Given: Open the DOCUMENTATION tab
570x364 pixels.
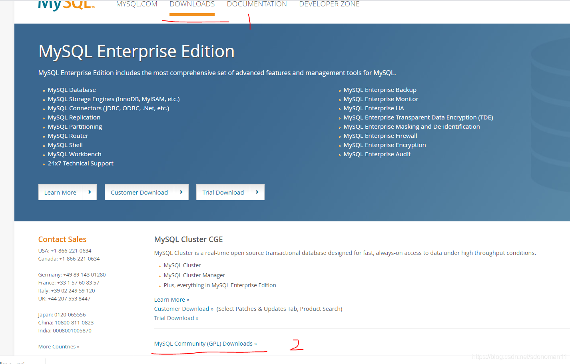Looking at the screenshot, I should coord(257,4).
